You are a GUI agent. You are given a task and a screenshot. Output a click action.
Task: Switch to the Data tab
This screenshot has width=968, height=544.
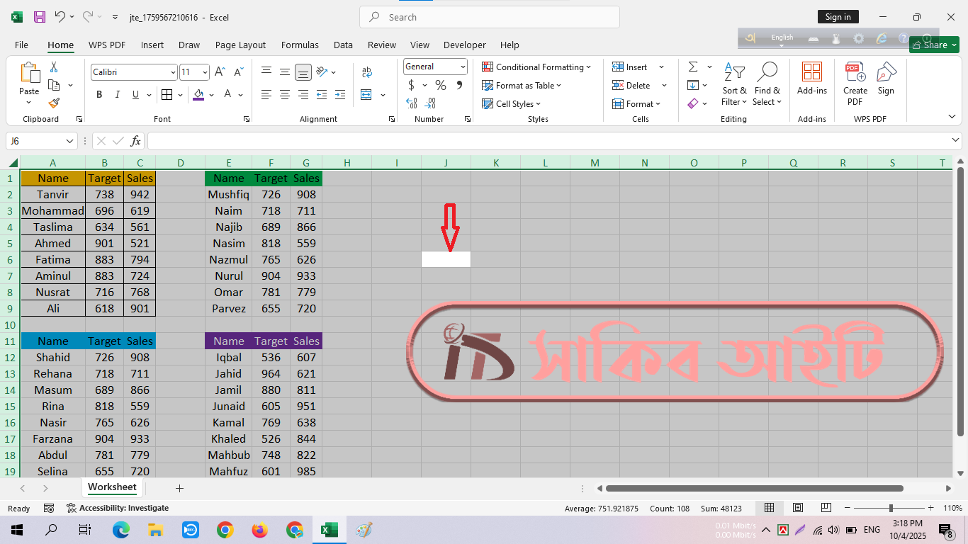pos(343,45)
